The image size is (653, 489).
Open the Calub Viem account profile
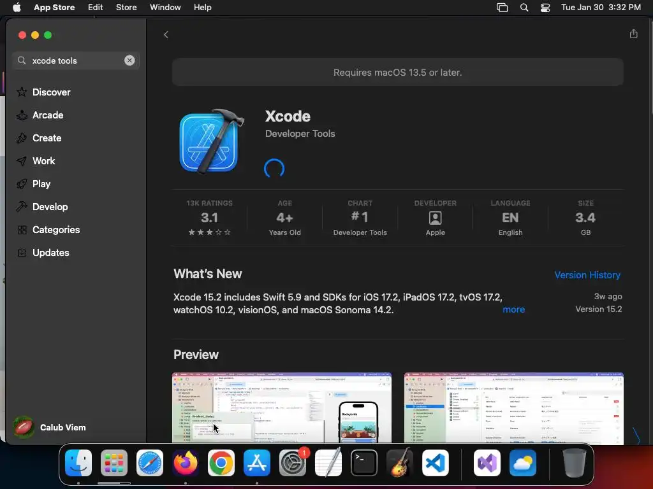50,427
